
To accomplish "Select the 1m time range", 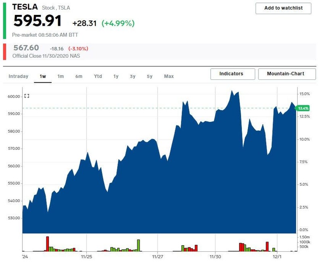I will [61, 76].
